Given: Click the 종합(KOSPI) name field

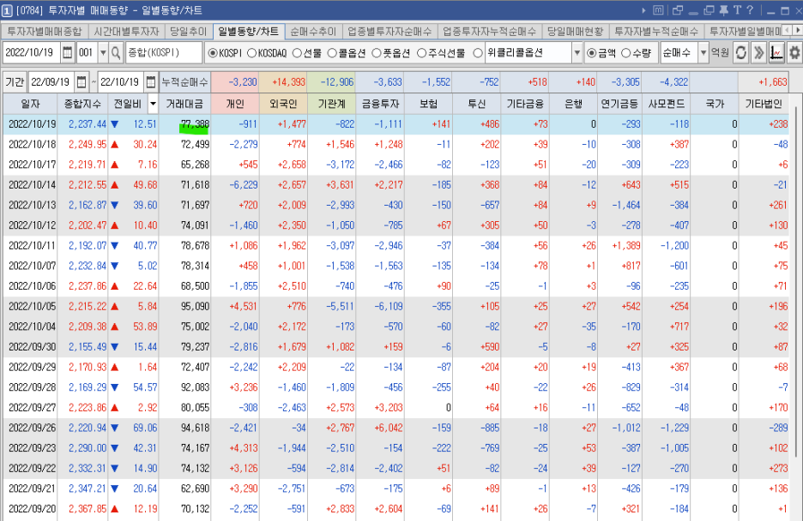Looking at the screenshot, I should click(163, 52).
